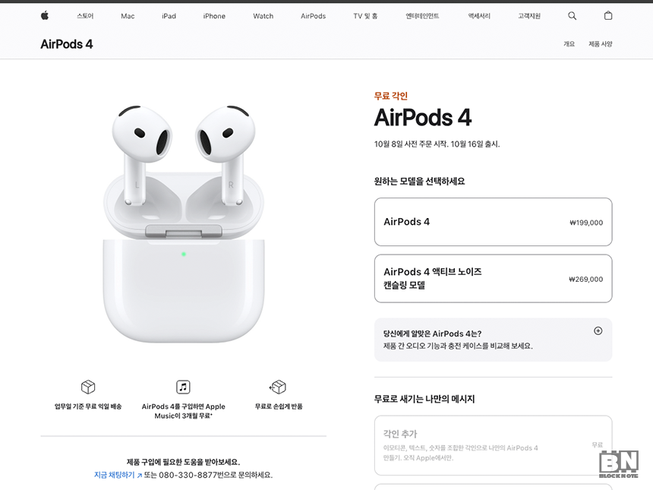Open the search magnifier icon
Screen dimensions: 653x490
[x=573, y=16]
